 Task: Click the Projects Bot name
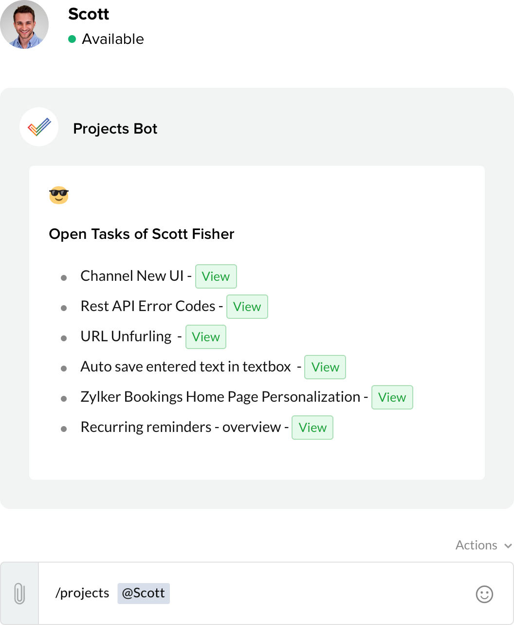click(x=115, y=129)
